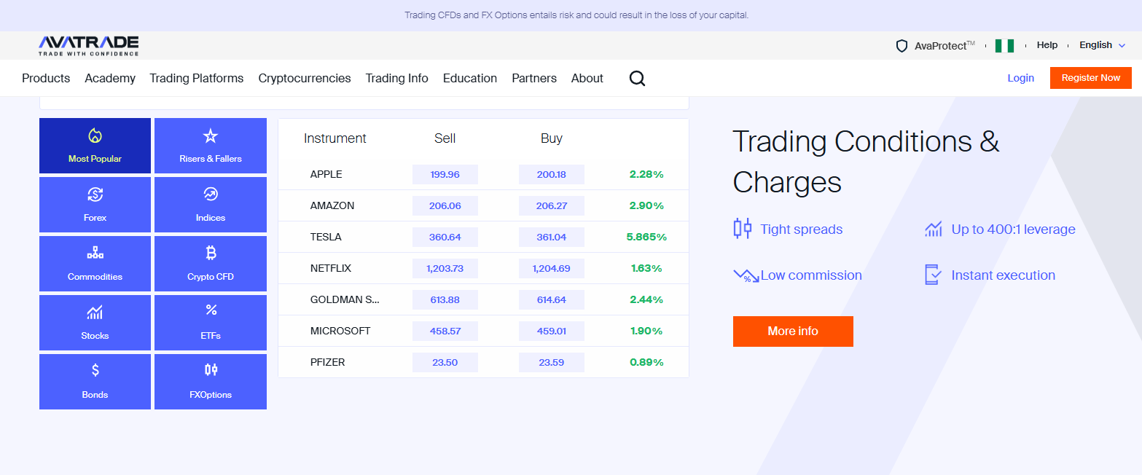
Task: Click the Buy column header
Action: pyautogui.click(x=552, y=138)
